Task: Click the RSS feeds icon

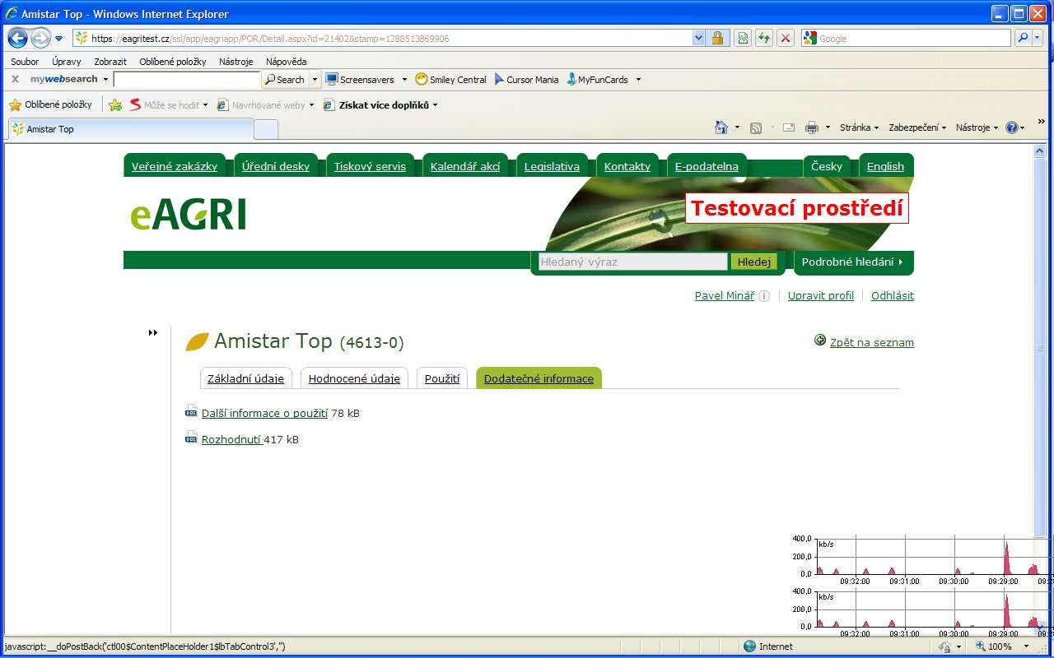Action: [756, 127]
